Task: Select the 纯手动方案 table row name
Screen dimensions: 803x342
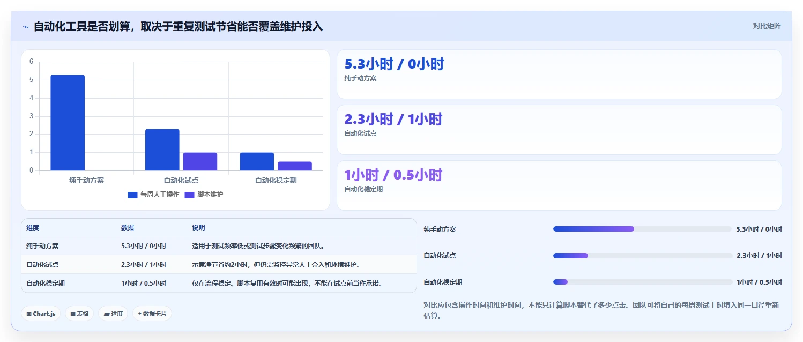Action: (x=42, y=246)
